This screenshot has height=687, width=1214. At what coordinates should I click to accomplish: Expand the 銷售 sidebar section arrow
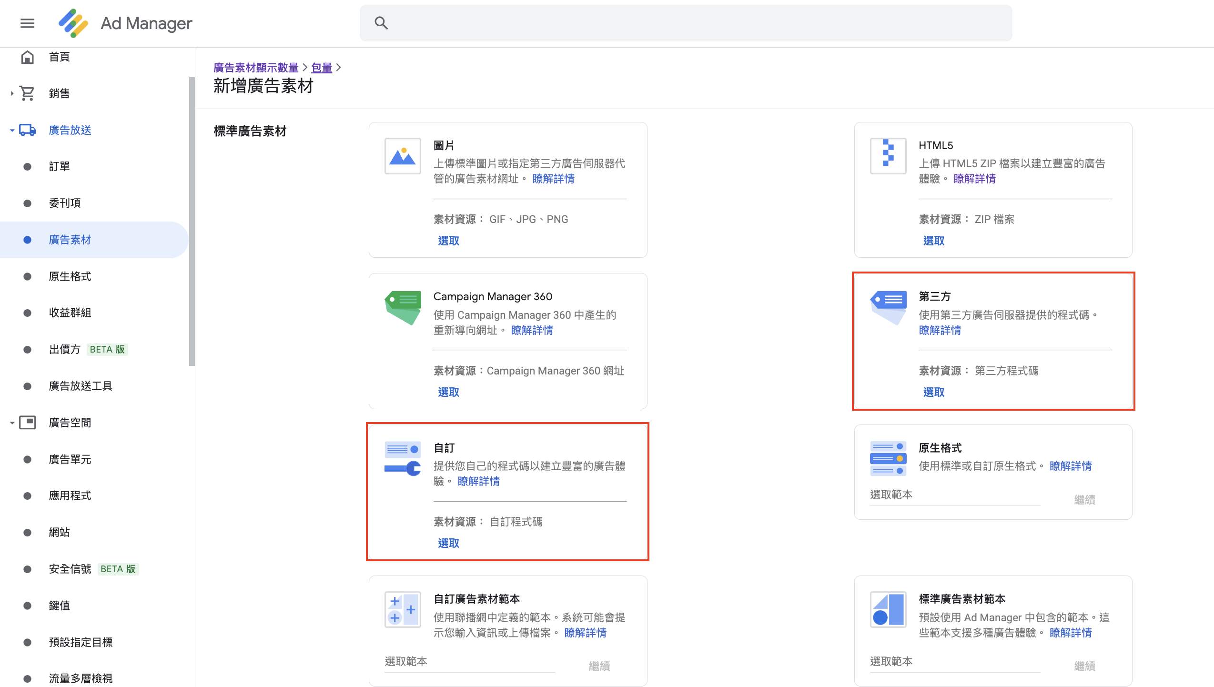12,93
